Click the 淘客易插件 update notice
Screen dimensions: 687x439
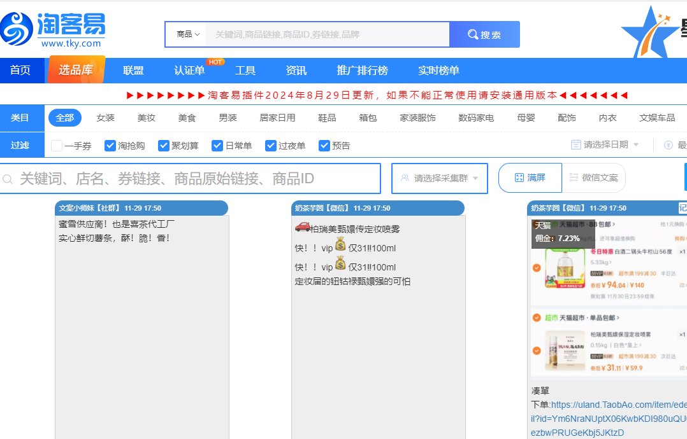(x=378, y=95)
